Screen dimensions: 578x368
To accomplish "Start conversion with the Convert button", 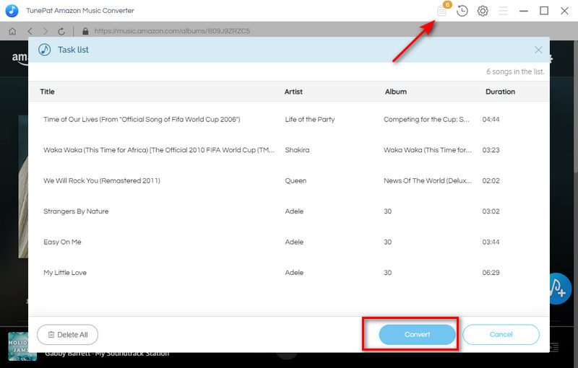I will pos(418,335).
